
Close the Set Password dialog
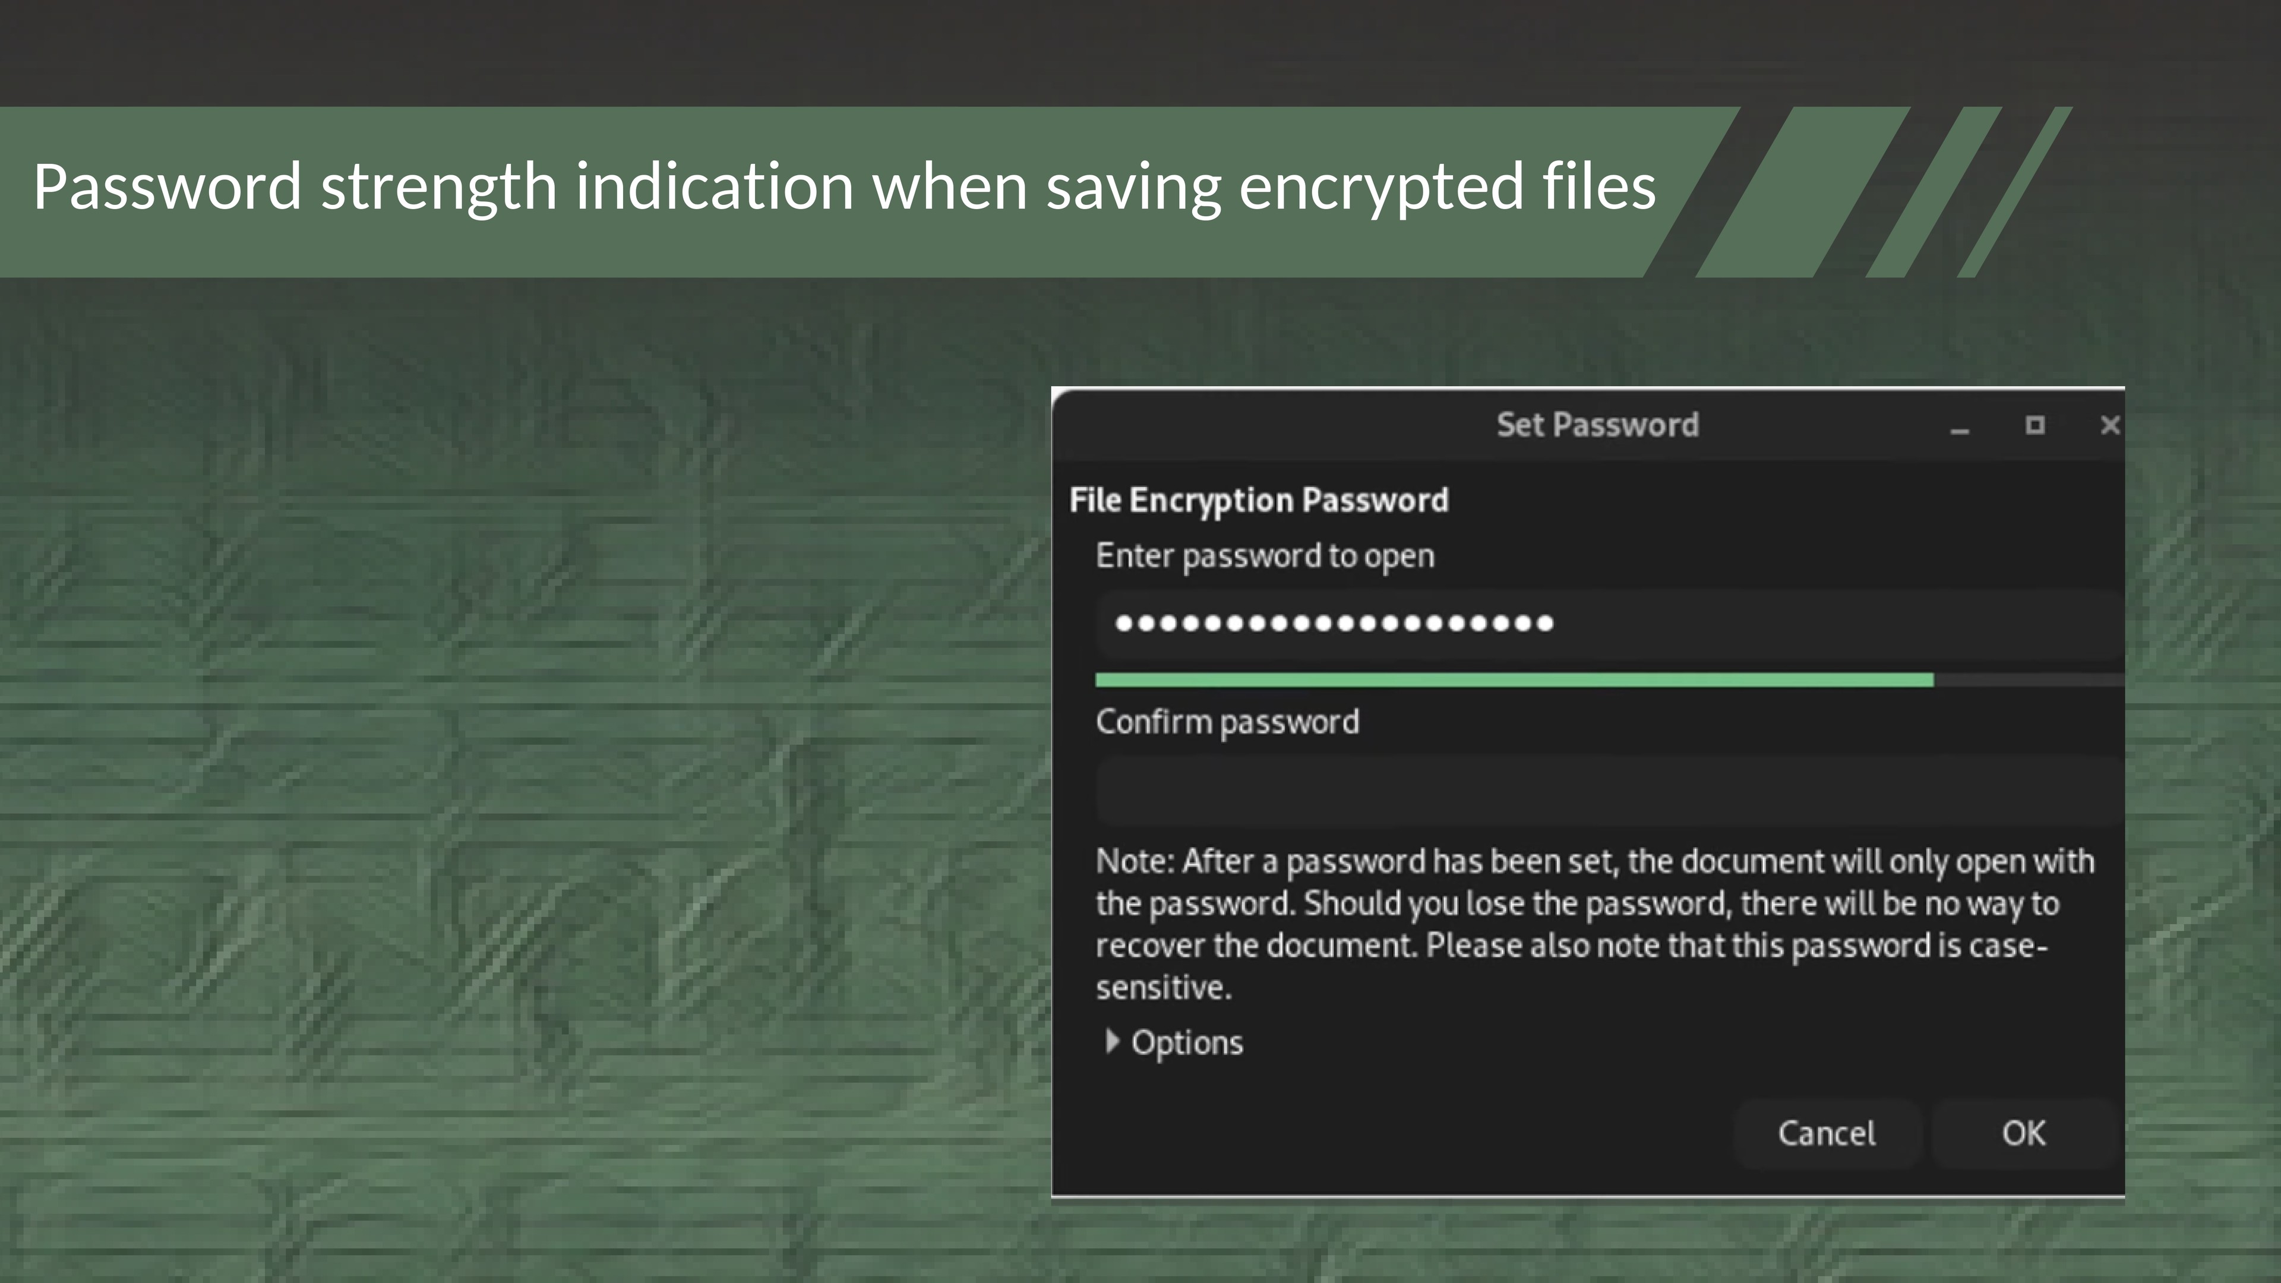[x=2109, y=426]
